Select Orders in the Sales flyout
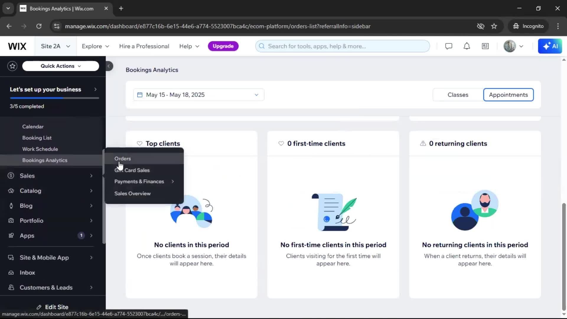The height and width of the screenshot is (319, 567). coord(144,159)
